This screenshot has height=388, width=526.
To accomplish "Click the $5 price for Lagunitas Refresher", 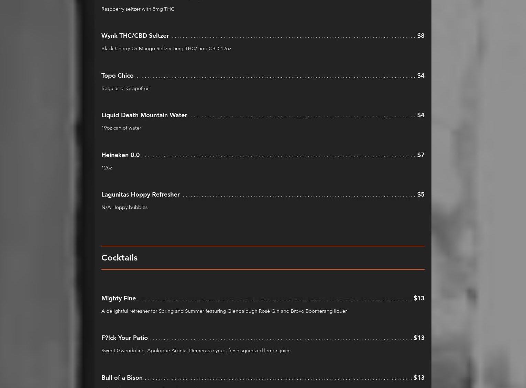I will click(421, 195).
